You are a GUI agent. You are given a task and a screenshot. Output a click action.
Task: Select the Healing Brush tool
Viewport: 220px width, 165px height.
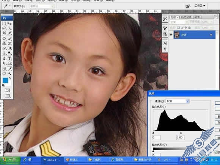click(4, 38)
